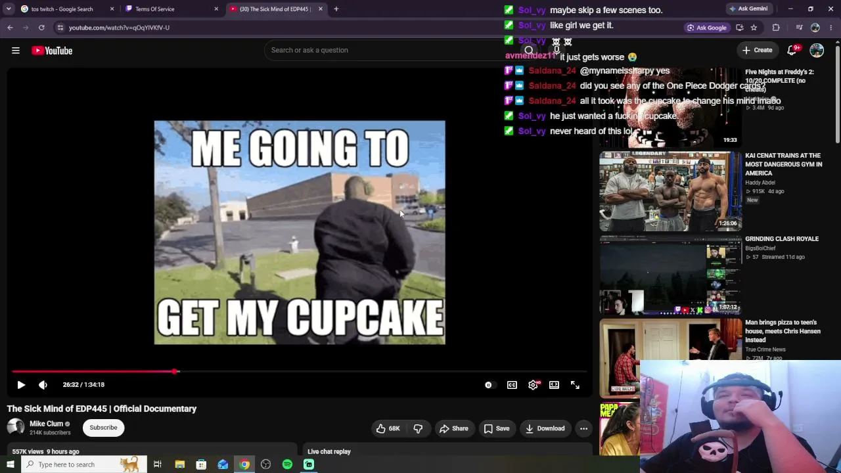This screenshot has width=841, height=473.
Task: Go to the YouTube home logo
Action: coord(52,51)
